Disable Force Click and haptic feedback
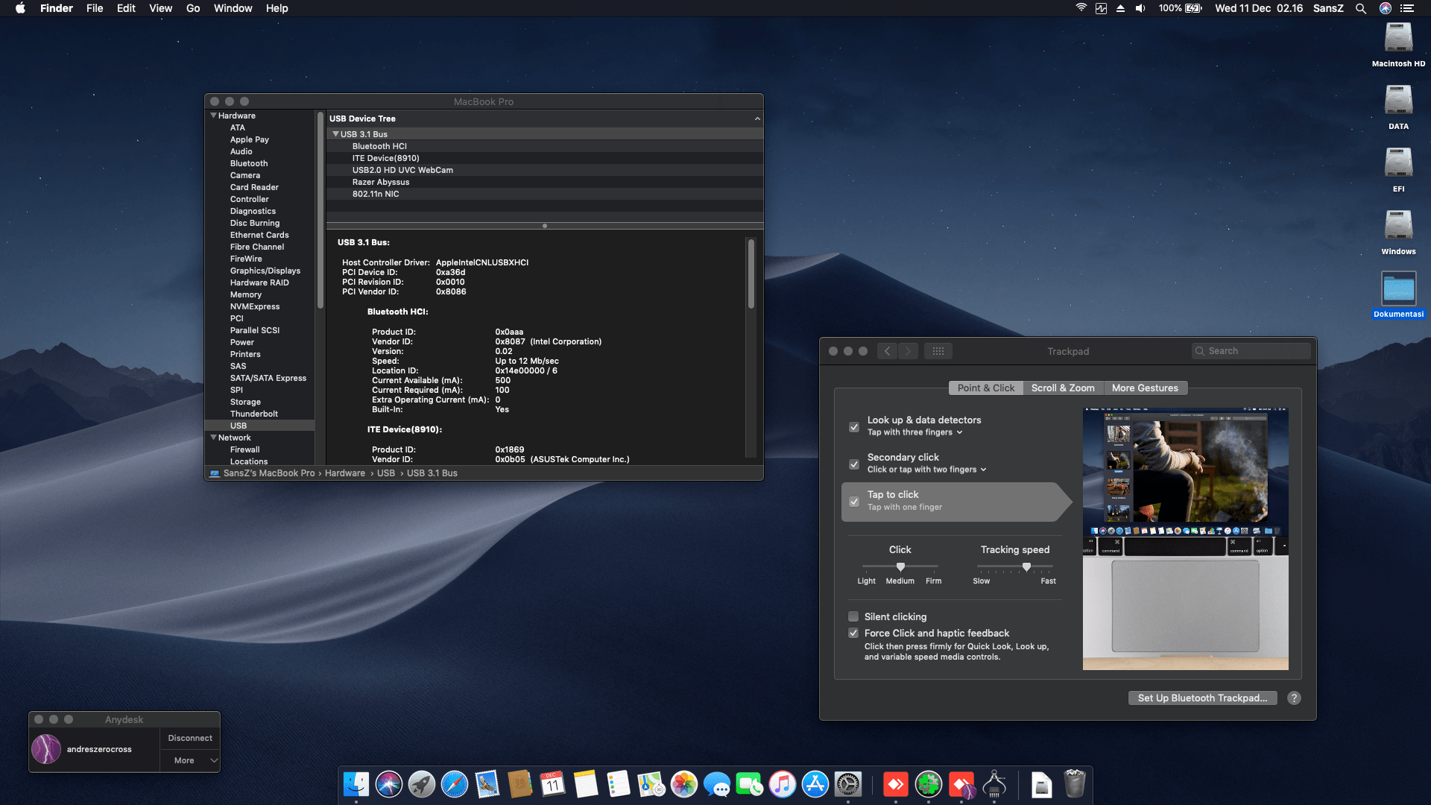 853,633
